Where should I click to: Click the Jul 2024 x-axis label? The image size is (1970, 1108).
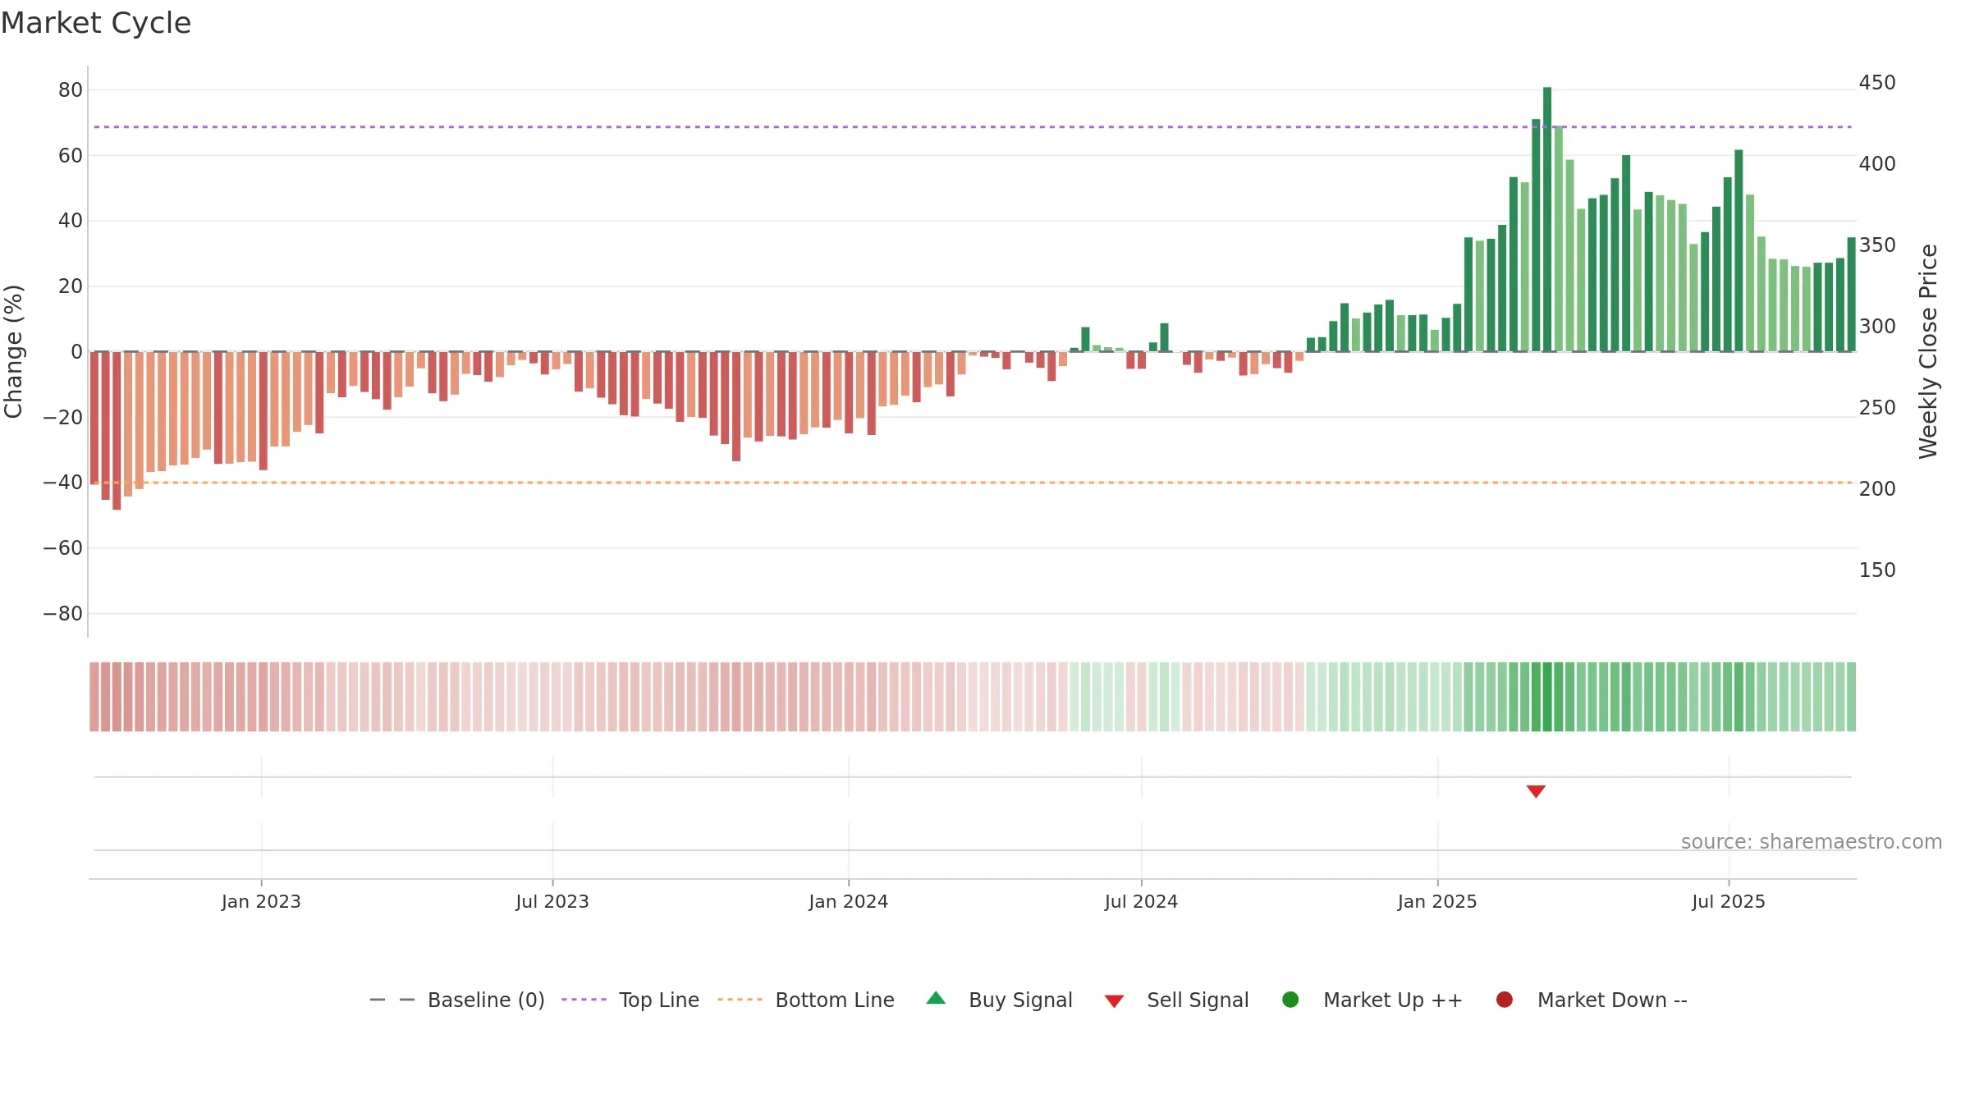pyautogui.click(x=1141, y=901)
